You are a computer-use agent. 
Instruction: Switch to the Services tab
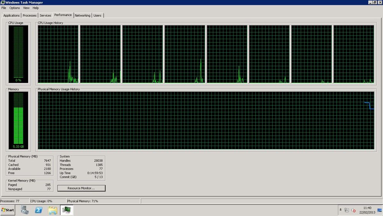(x=46, y=15)
